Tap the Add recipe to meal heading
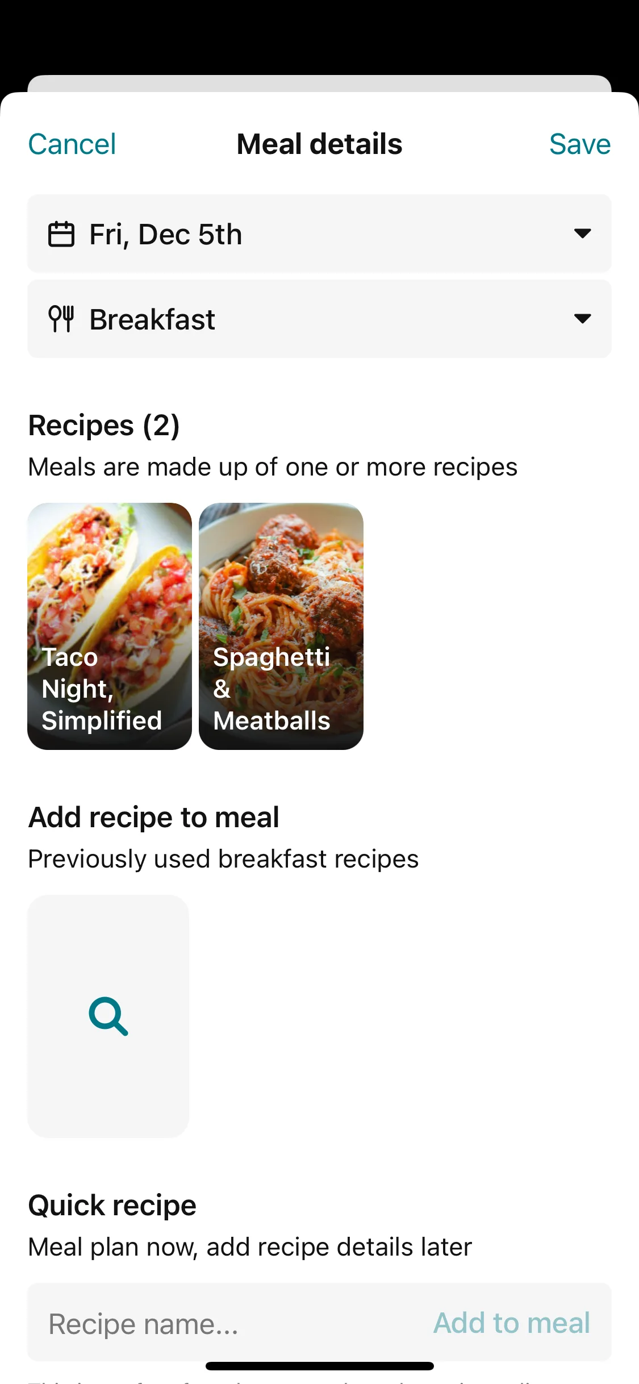The image size is (639, 1384). point(153,817)
